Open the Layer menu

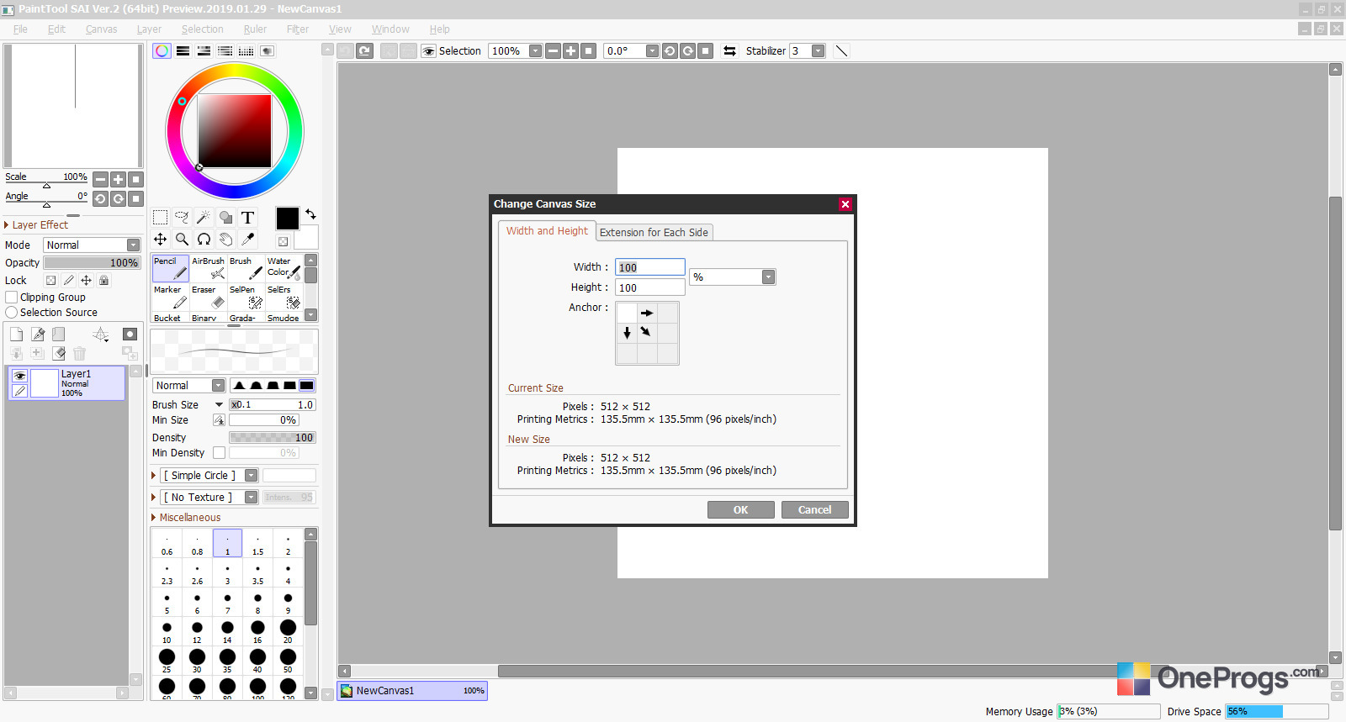click(149, 29)
